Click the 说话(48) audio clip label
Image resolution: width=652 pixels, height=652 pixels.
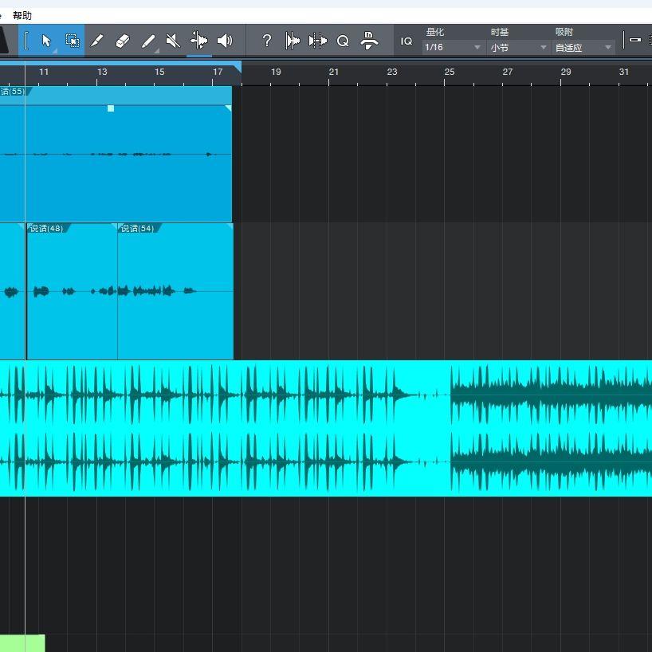click(46, 228)
